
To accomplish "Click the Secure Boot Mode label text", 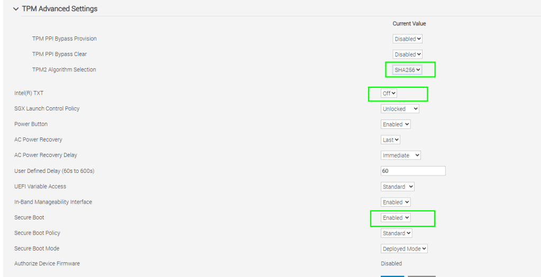I will [36, 248].
